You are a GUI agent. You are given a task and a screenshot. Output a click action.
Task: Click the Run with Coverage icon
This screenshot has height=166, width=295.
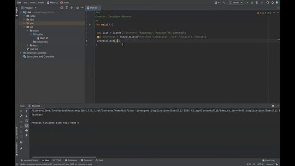pos(257,3)
